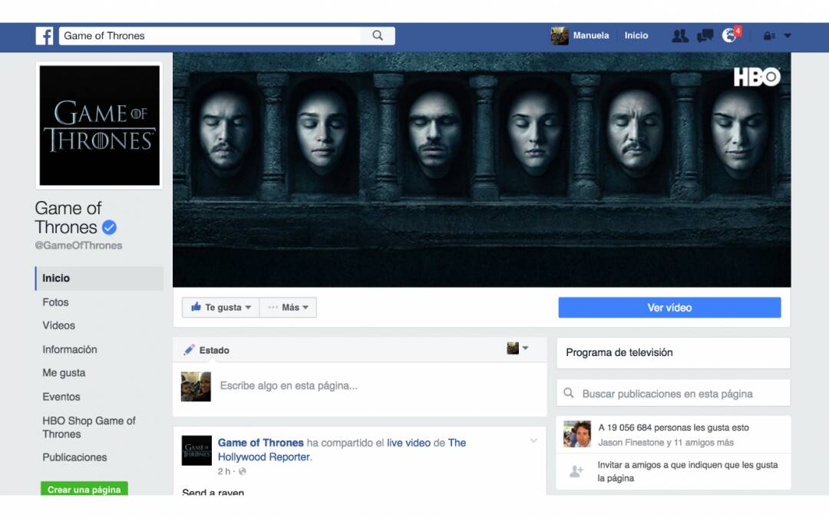829x518 pixels.
Task: Open the messages icon
Action: pos(705,36)
